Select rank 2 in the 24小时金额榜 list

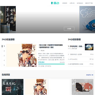point(4,51)
